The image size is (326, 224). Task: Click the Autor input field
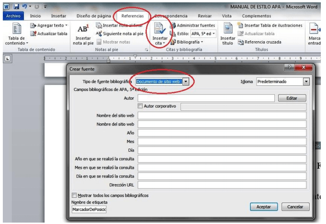(206, 98)
